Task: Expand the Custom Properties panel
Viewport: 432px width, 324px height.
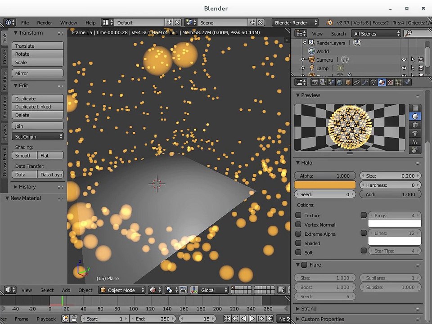Action: click(x=298, y=319)
